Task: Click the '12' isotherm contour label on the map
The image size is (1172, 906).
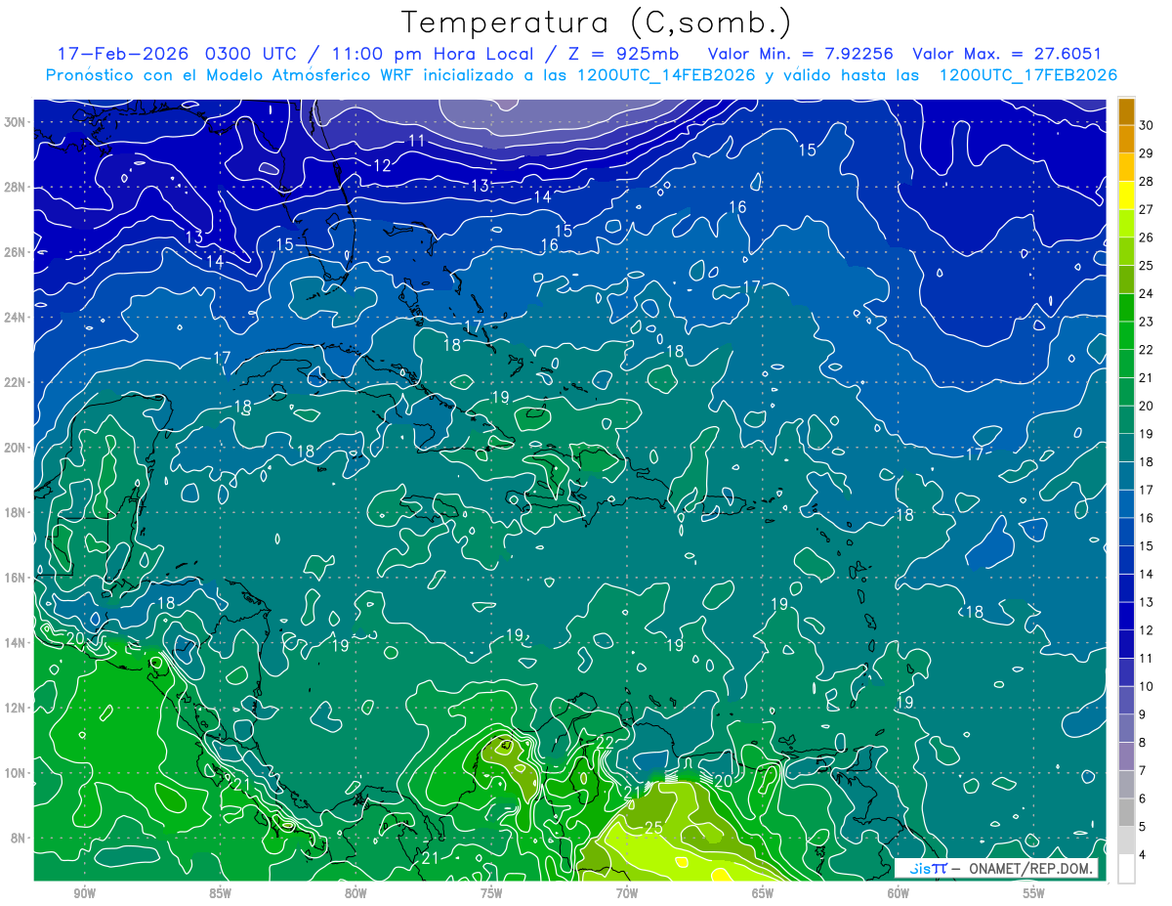Action: click(x=382, y=166)
